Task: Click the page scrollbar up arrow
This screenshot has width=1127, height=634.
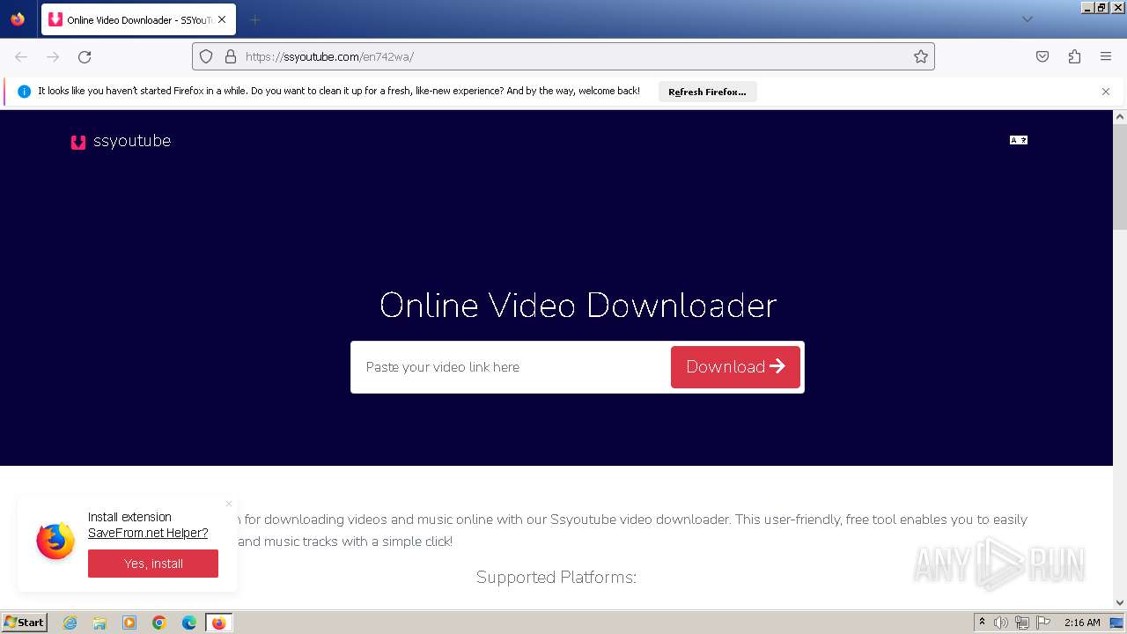Action: (1120, 116)
